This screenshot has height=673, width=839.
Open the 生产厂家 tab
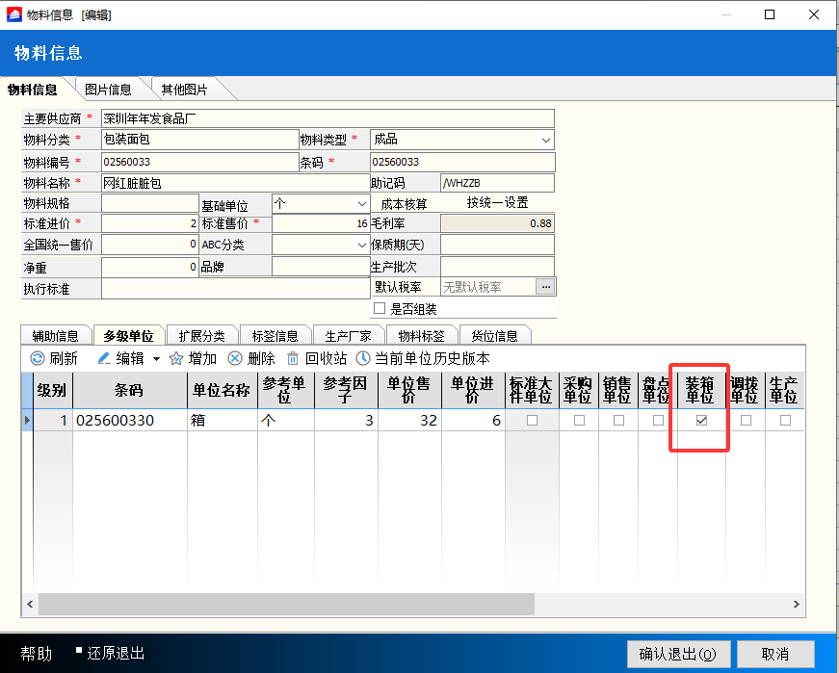point(348,335)
